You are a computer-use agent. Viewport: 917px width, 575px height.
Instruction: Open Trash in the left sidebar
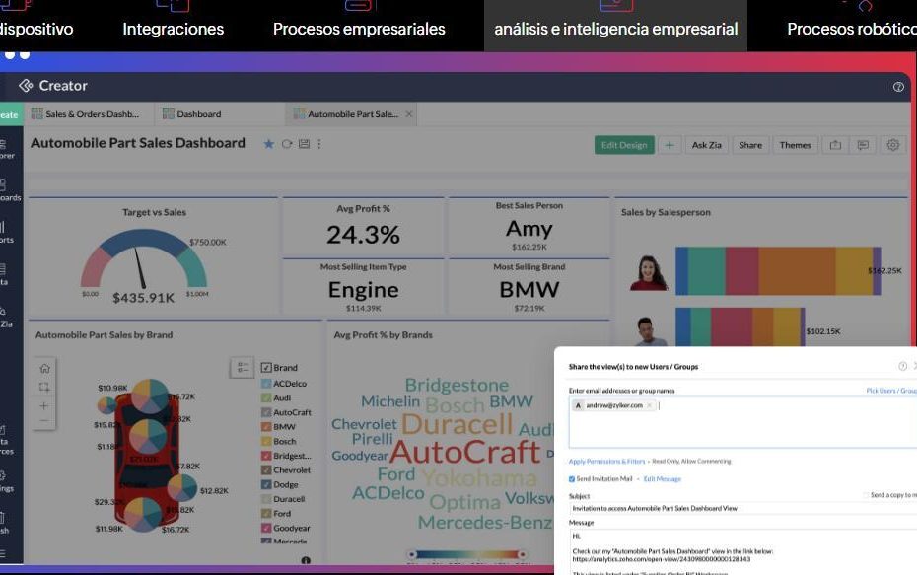click(x=5, y=524)
